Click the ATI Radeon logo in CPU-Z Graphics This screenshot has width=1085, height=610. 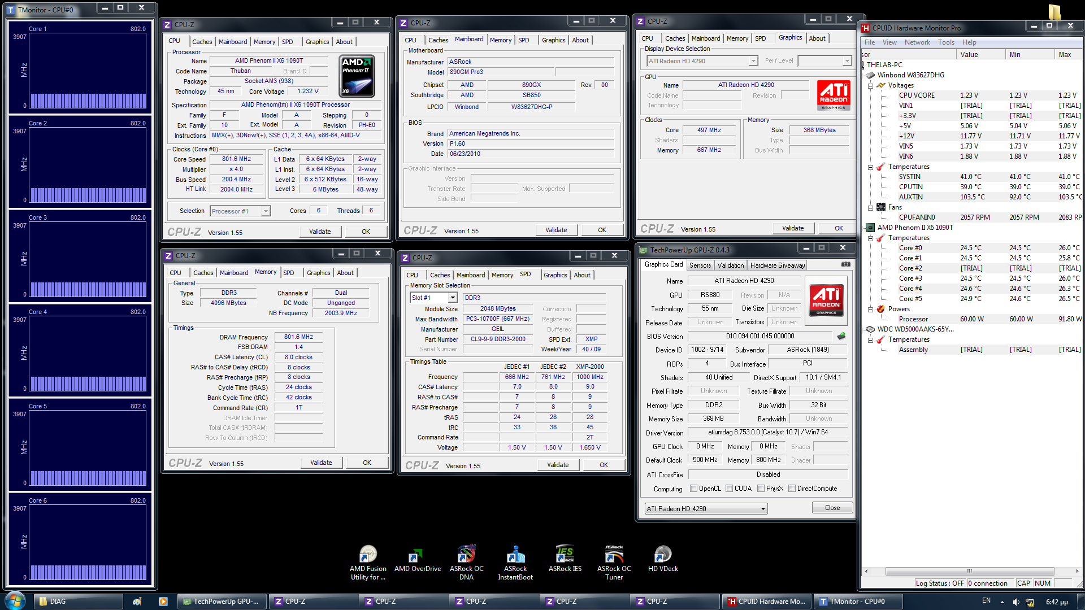(834, 95)
